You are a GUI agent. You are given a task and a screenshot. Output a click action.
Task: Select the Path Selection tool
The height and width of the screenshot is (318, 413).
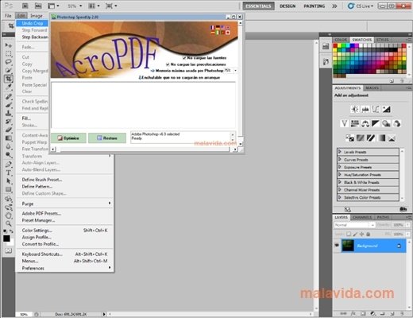click(8, 181)
